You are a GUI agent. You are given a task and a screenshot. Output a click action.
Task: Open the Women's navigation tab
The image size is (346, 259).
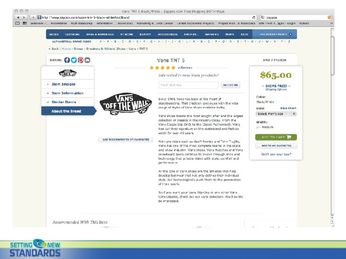pos(212,35)
